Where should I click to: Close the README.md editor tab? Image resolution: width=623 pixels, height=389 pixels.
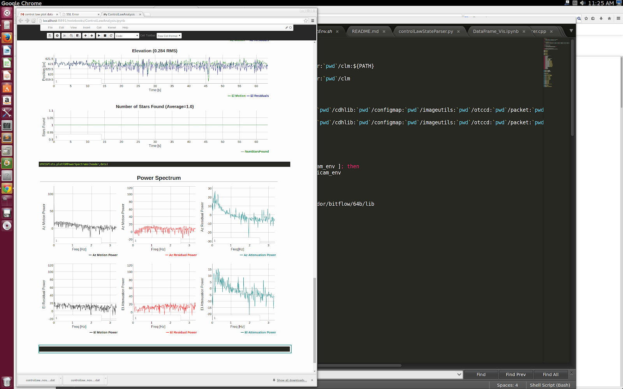(x=384, y=32)
